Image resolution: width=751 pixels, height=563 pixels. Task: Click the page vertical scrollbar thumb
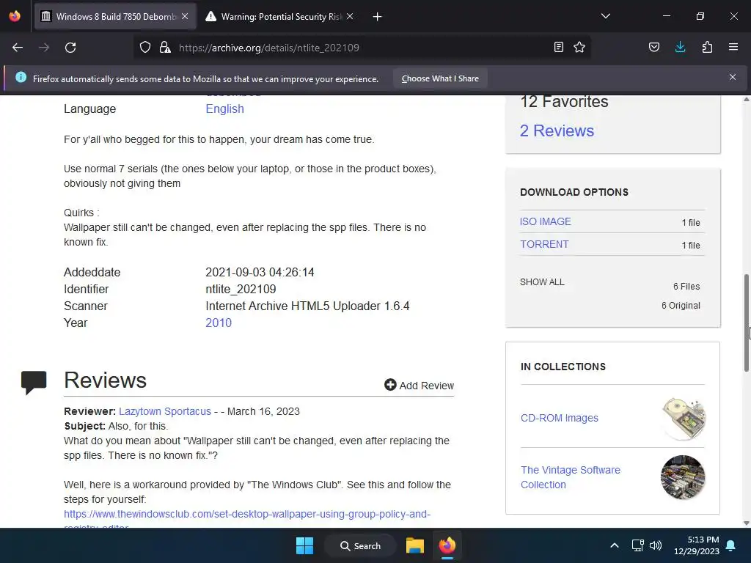pyautogui.click(x=746, y=323)
